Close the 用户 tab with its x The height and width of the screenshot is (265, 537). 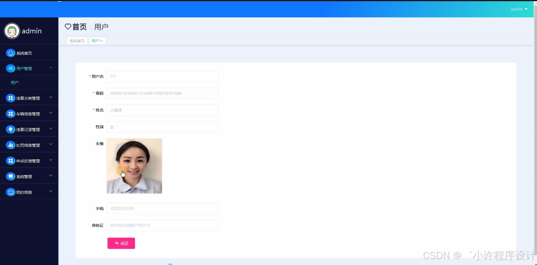[101, 41]
